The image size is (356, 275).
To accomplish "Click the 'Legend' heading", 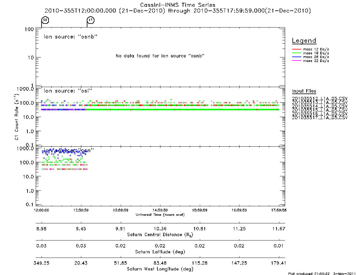I will (304, 41).
